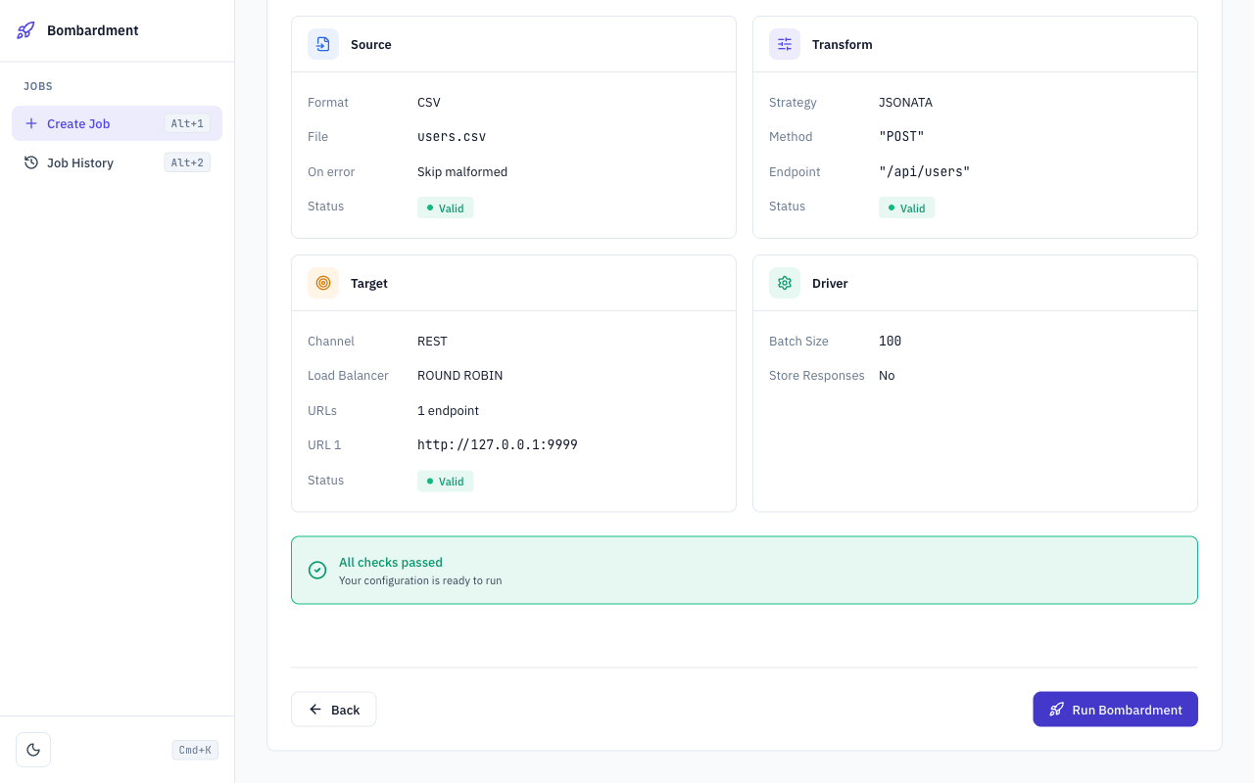
Task: Click the checkmark icon in the success banner
Action: [x=316, y=570]
